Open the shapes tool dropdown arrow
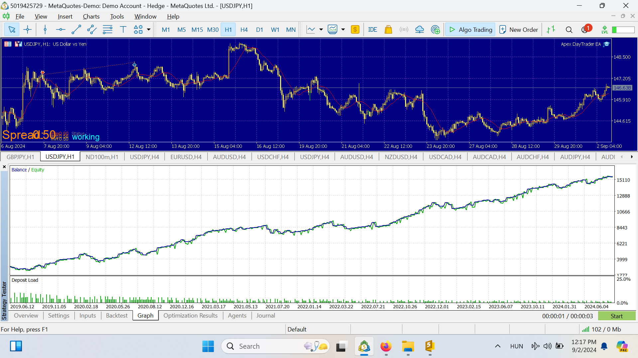This screenshot has height=358, width=638. (149, 29)
